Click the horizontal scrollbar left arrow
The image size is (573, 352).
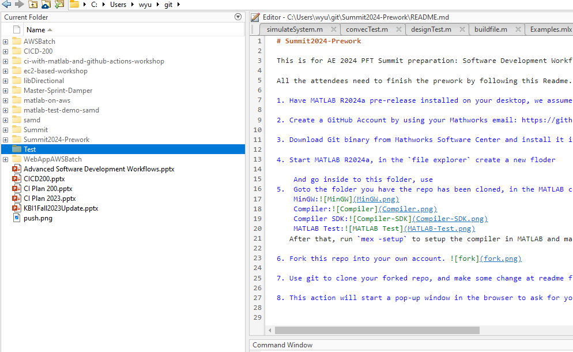pos(270,331)
